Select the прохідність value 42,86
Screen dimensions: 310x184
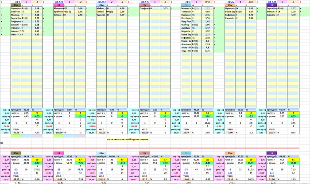tap(155, 157)
